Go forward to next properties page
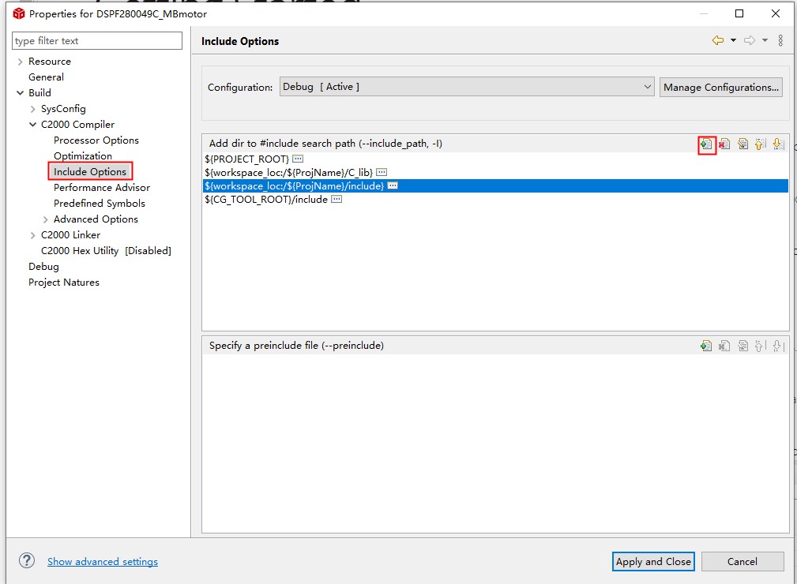Image resolution: width=797 pixels, height=584 pixels. (x=750, y=40)
